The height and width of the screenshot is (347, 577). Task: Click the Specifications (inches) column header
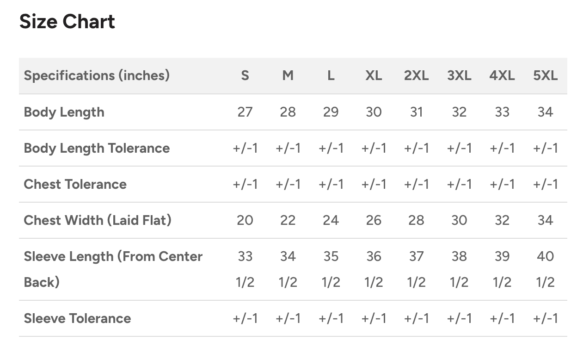point(97,75)
